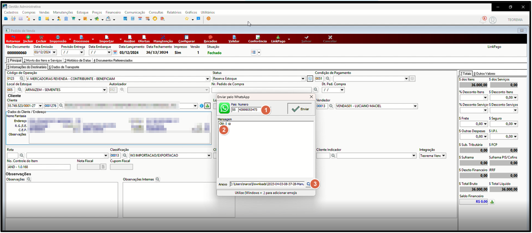Click the magnifier beside Local de Estoque code 005
This screenshot has width=532, height=233.
(x=20, y=90)
